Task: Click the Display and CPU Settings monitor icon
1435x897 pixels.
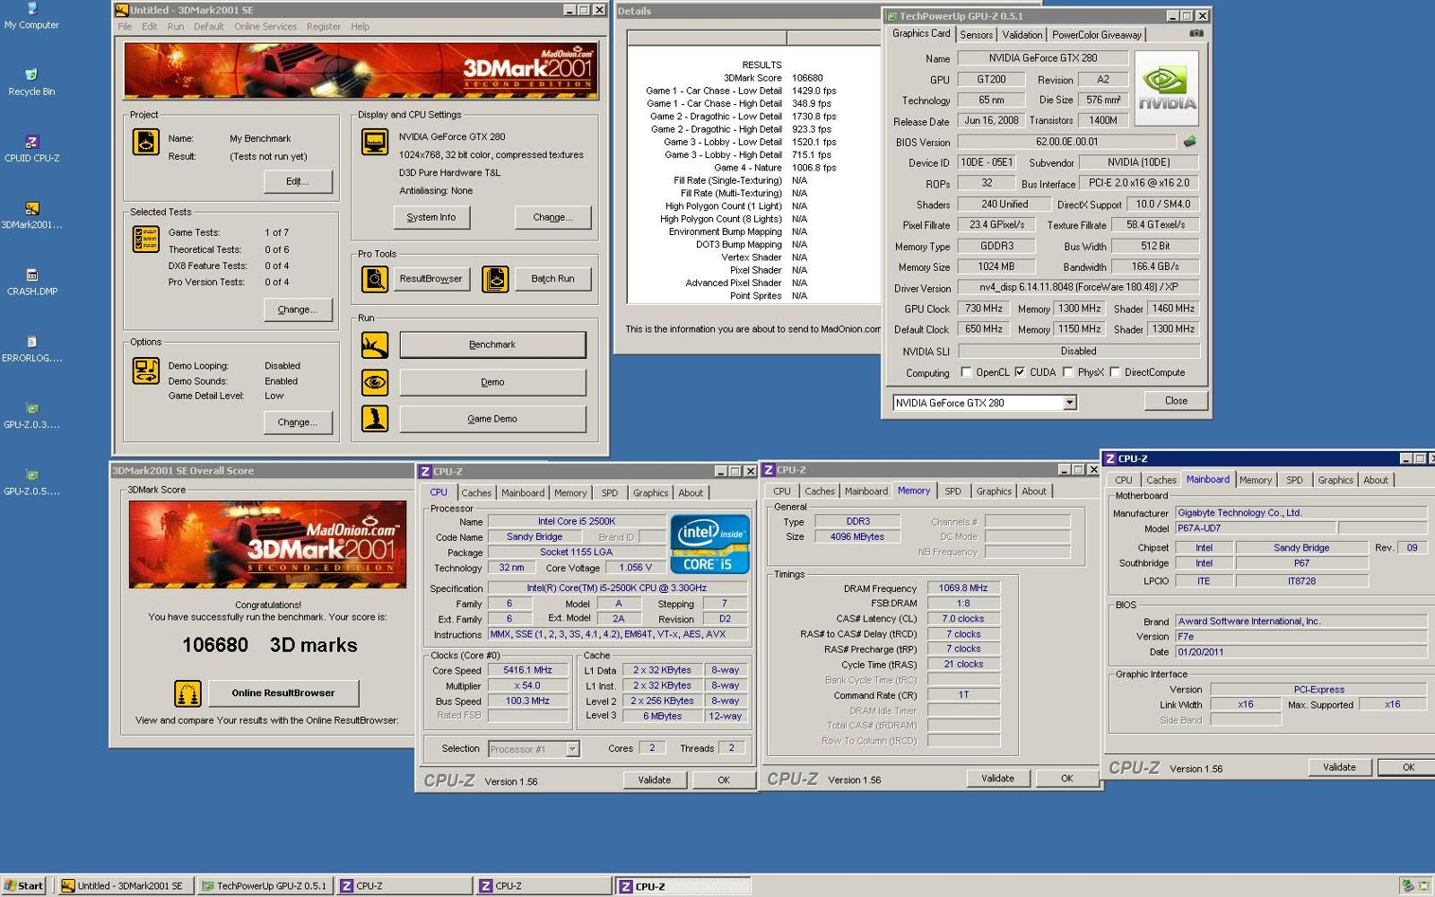Action: pos(374,142)
